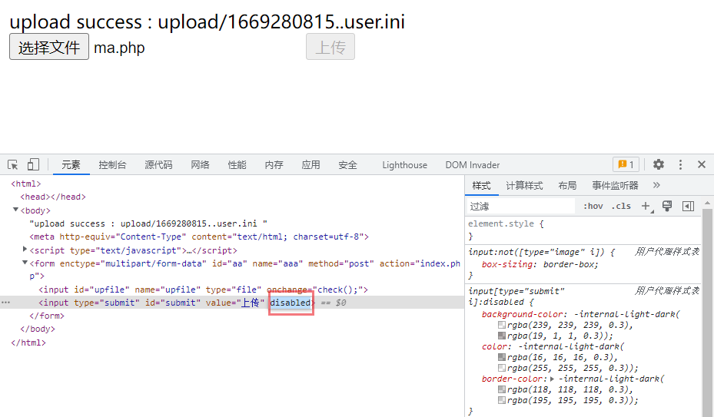Open the 内存 tab

pos(274,165)
